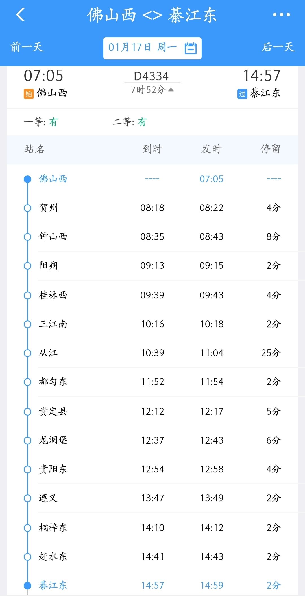Select the 桂林西 station row
305x596 pixels.
pyautogui.click(x=152, y=295)
